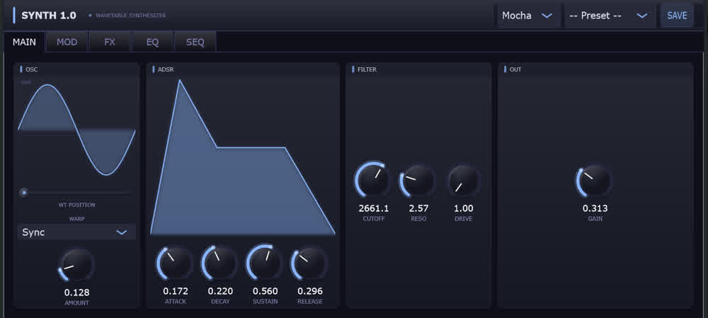Click the output Gain knob

[594, 180]
